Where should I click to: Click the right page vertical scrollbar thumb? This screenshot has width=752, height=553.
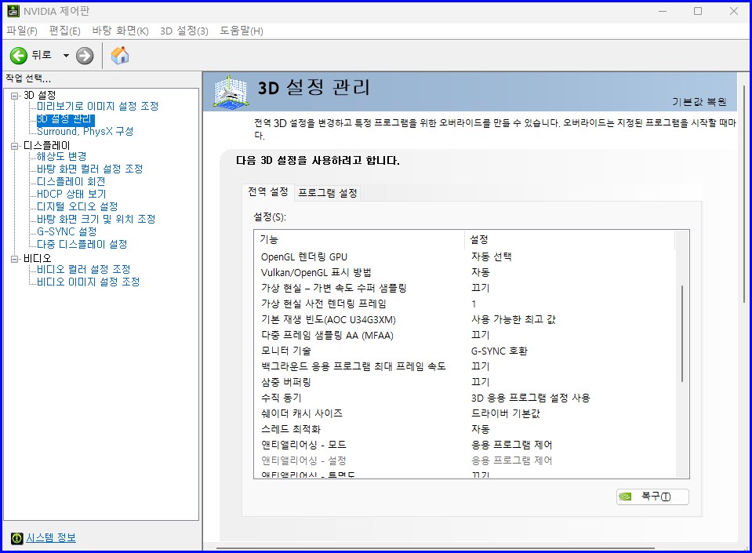(x=744, y=194)
